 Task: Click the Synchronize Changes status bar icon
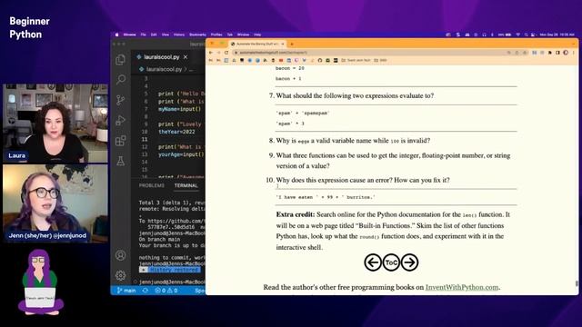145,291
